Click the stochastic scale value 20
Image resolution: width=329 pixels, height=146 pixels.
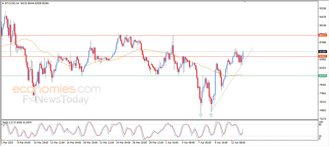tap(320, 136)
